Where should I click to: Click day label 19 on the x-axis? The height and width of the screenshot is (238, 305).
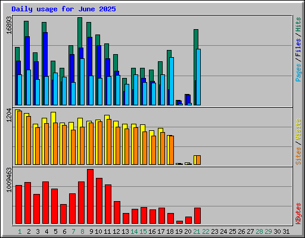click(x=179, y=231)
